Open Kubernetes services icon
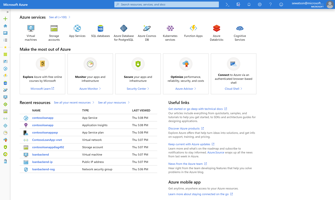This screenshot has height=200, width=335. pos(170,28)
